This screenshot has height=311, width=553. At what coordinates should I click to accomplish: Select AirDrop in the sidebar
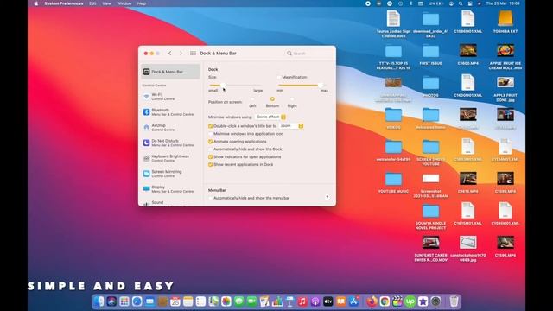point(171,127)
